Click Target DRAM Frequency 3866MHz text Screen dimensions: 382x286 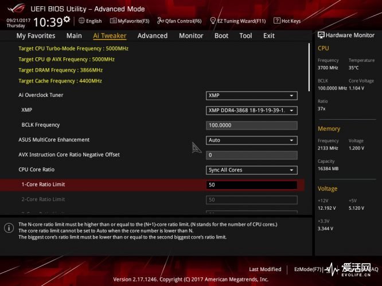click(x=60, y=70)
